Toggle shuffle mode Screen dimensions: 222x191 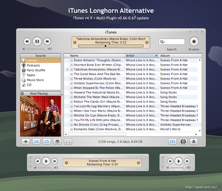coord(36,142)
